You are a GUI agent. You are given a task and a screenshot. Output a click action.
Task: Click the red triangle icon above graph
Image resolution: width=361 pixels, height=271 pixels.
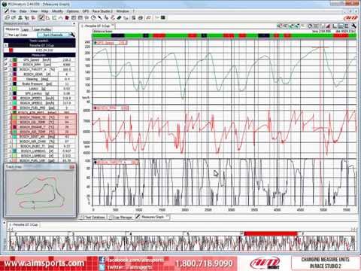328,26
